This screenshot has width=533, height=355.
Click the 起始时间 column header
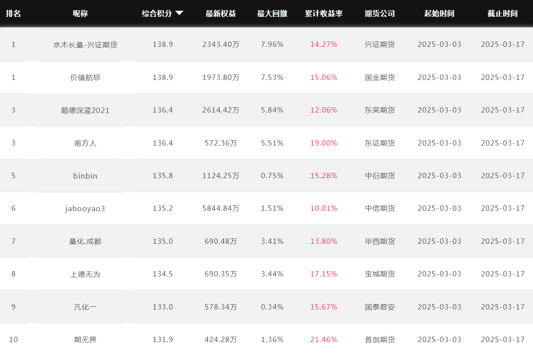439,13
